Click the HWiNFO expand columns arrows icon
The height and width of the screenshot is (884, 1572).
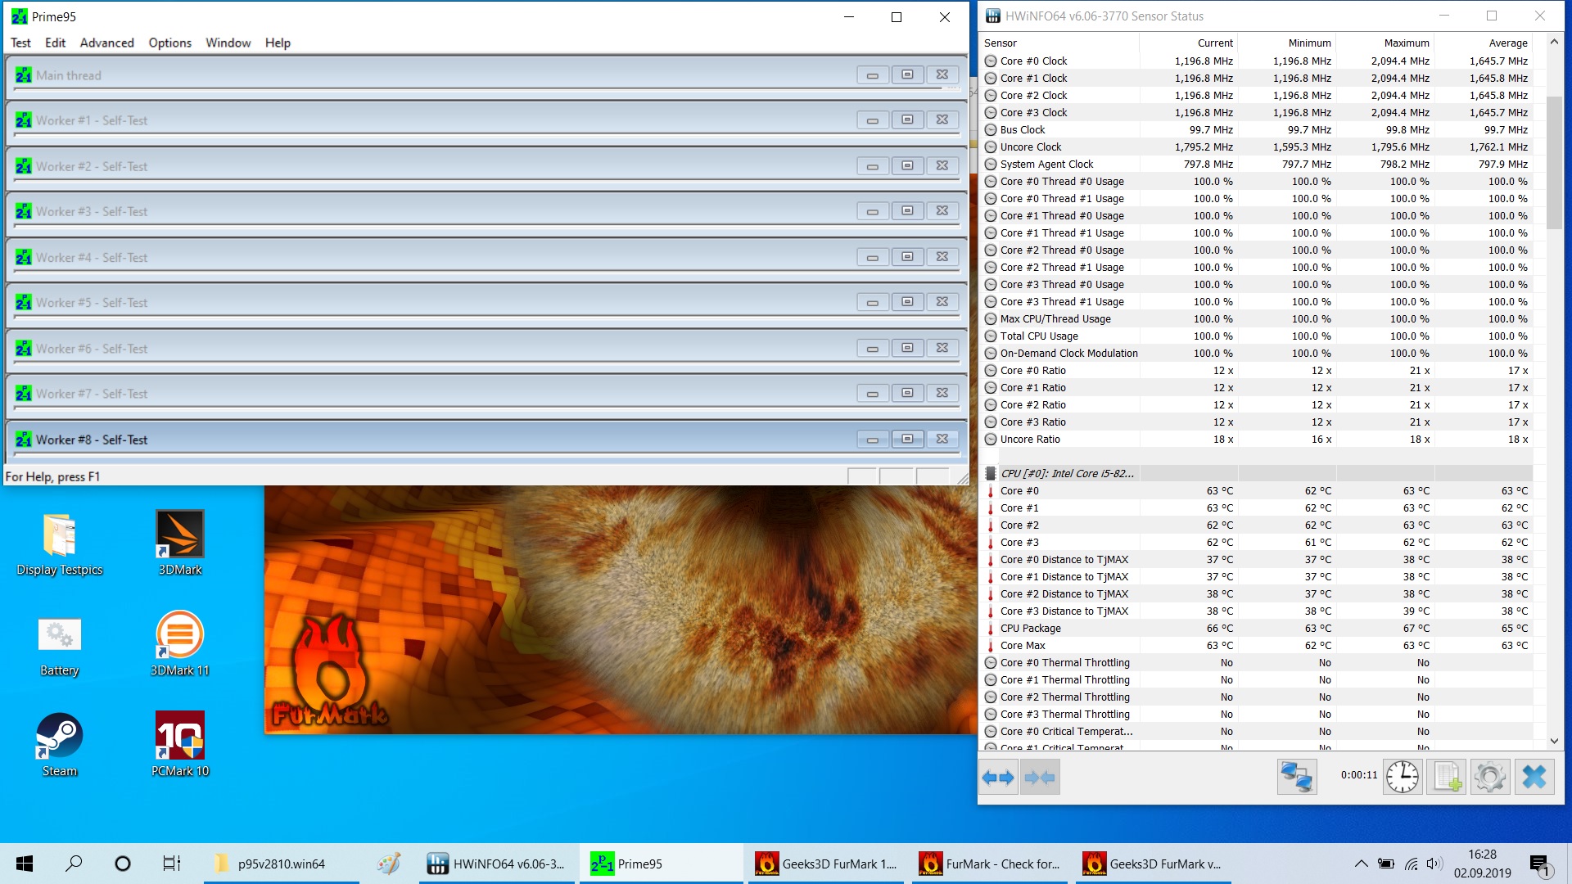click(998, 777)
